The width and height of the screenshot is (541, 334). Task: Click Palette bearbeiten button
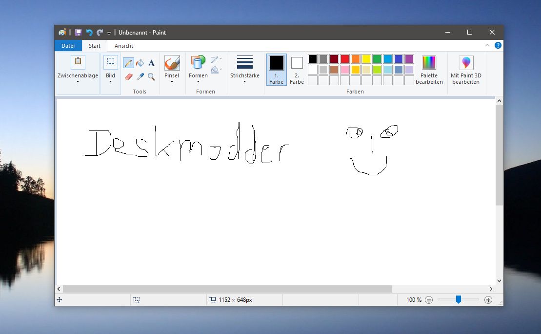[429, 70]
